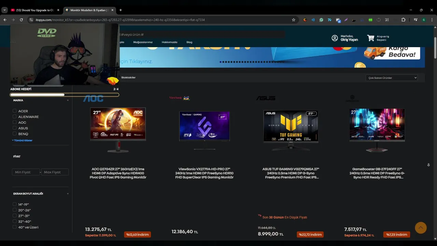Open the AOC Q27G4ZR monitor image
The width and height of the screenshot is (437, 246).
click(118, 130)
